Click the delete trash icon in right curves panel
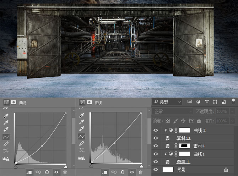The width and height of the screenshot is (238, 176). pyautogui.click(x=140, y=172)
